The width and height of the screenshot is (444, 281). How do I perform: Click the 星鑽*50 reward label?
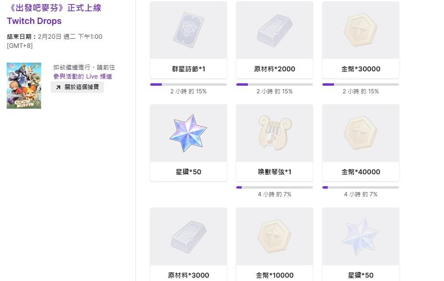click(x=188, y=172)
